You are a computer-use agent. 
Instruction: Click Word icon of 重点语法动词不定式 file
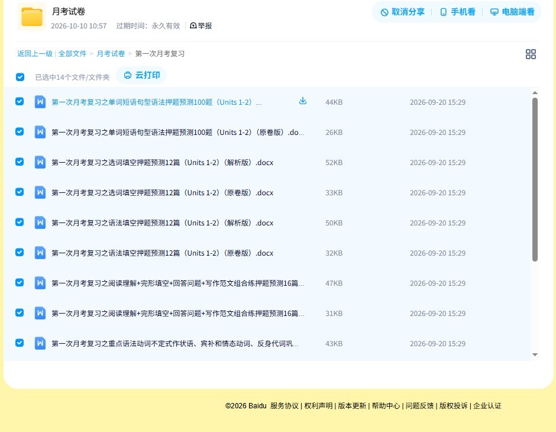tap(40, 343)
